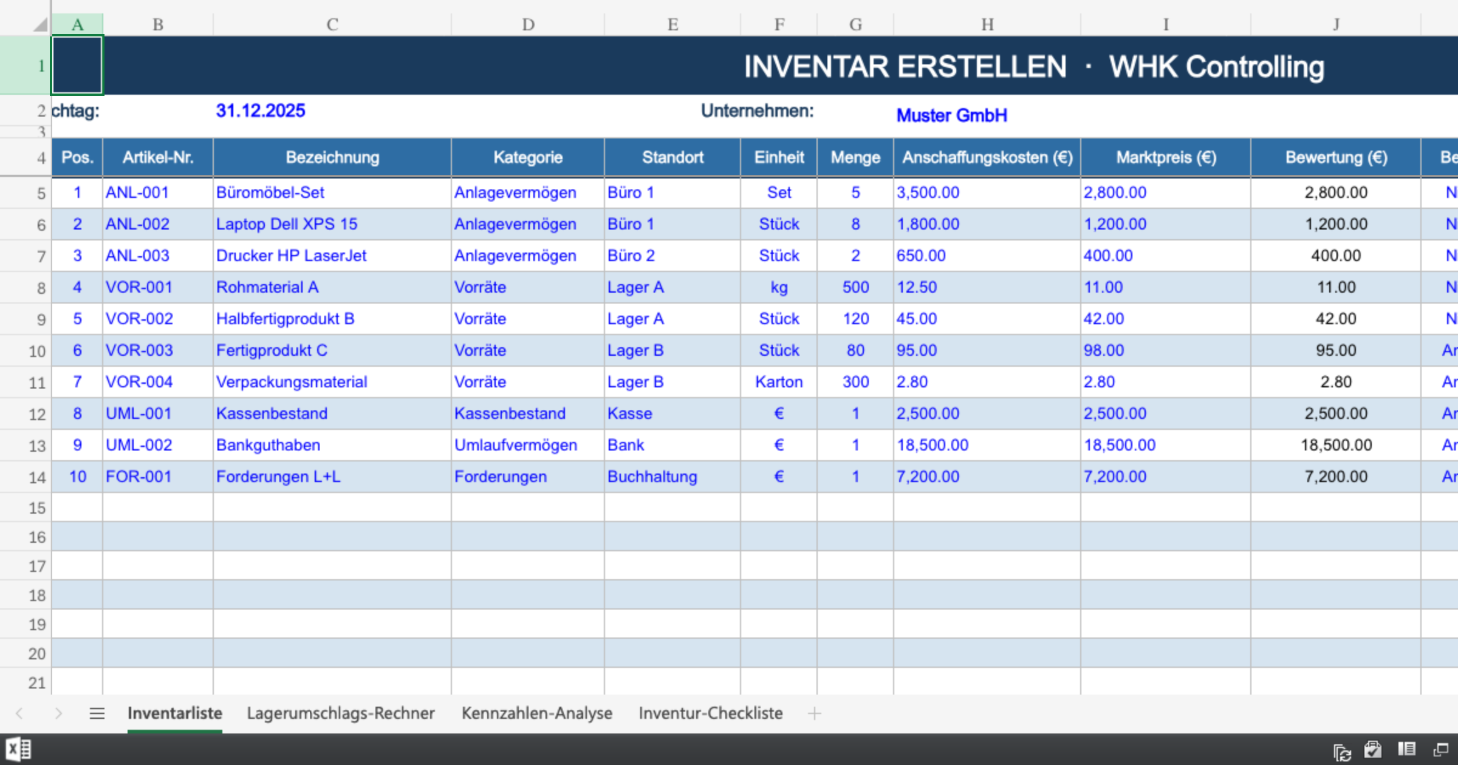1458x765 pixels.
Task: Click the Unternehmen: label
Action: [757, 110]
